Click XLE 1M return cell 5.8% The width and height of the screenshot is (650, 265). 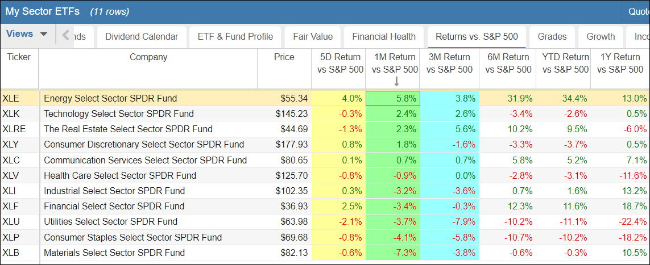coord(392,98)
